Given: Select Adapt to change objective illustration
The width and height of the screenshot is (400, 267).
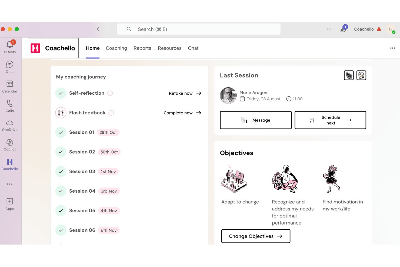Looking at the screenshot, I should click(x=234, y=179).
